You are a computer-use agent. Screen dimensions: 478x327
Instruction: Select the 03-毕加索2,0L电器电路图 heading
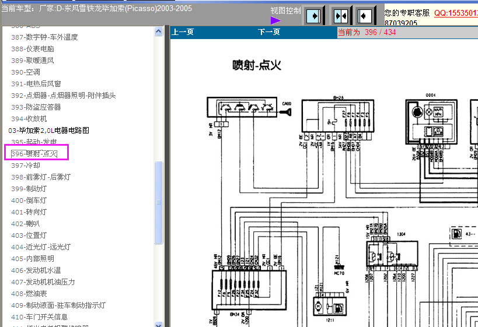tap(49, 131)
